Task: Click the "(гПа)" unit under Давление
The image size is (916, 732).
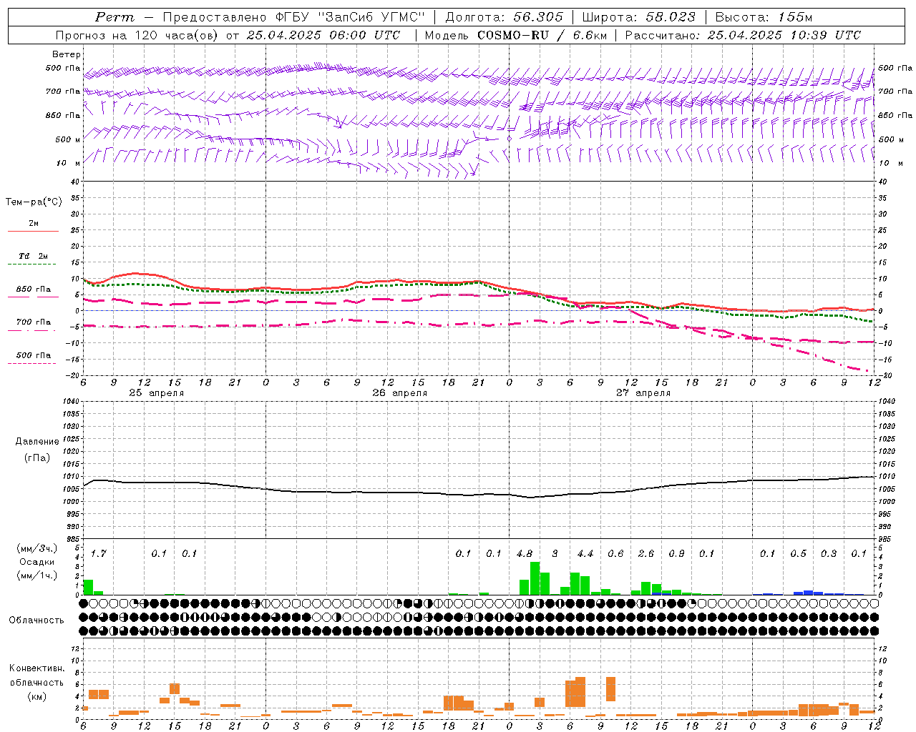Action: point(36,457)
